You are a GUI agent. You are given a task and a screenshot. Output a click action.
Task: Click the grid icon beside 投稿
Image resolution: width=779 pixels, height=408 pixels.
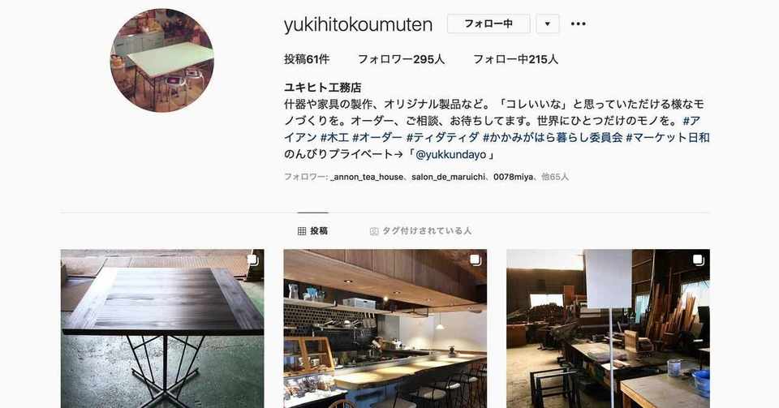pyautogui.click(x=302, y=231)
